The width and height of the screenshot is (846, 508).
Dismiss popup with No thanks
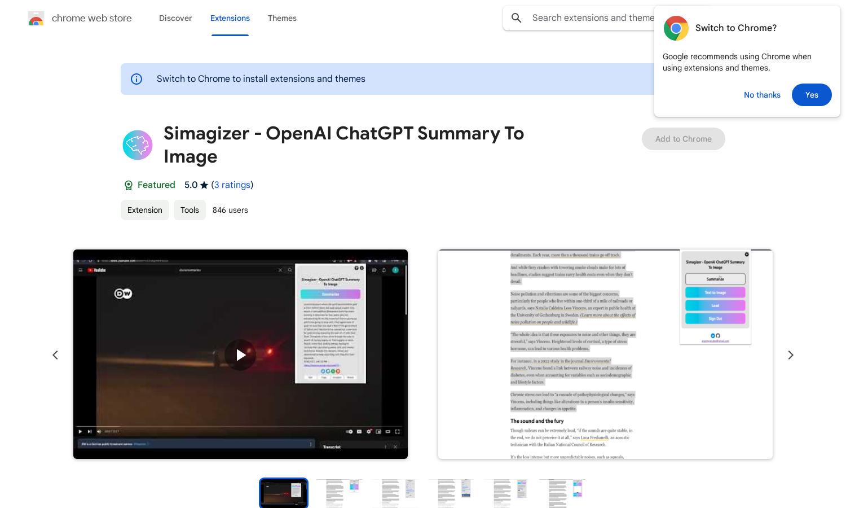point(762,95)
